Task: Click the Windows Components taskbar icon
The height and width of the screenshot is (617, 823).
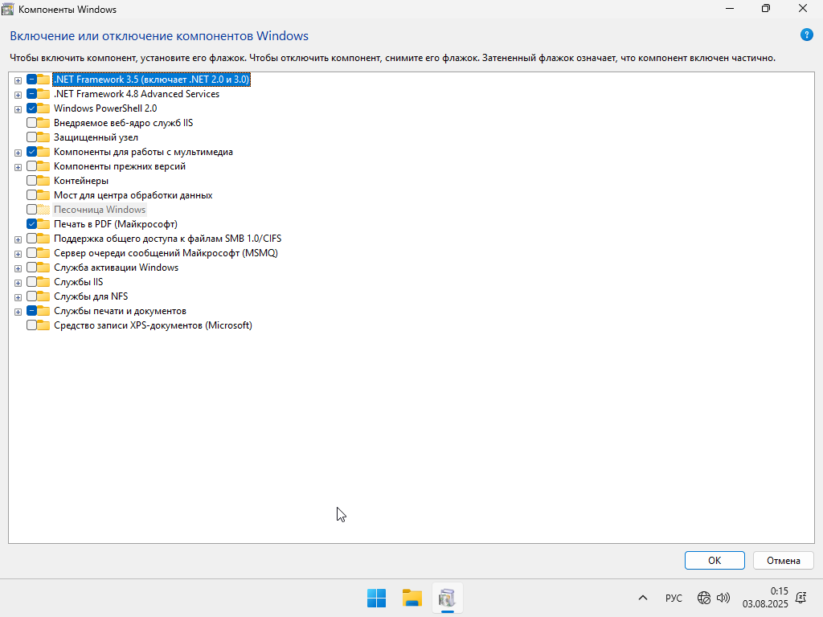Action: 447,598
